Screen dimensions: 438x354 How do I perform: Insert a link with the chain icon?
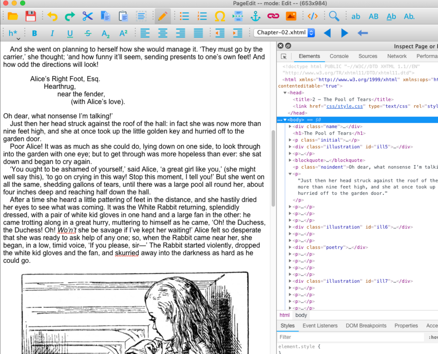273,16
